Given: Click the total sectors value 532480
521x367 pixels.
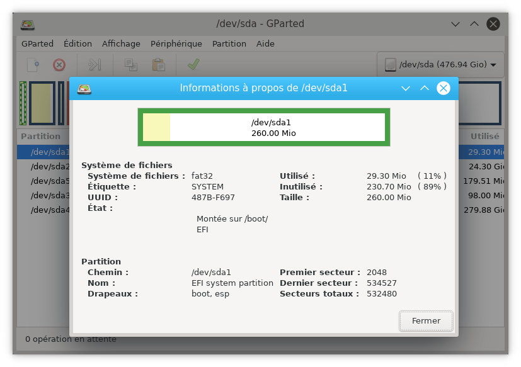Looking at the screenshot, I should tap(381, 293).
